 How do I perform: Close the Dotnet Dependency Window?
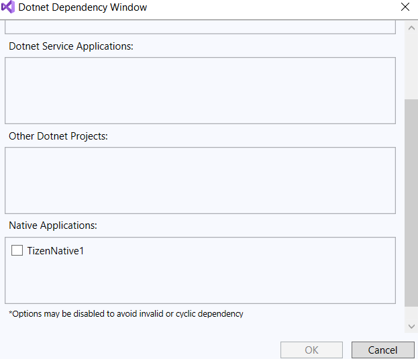(x=405, y=8)
